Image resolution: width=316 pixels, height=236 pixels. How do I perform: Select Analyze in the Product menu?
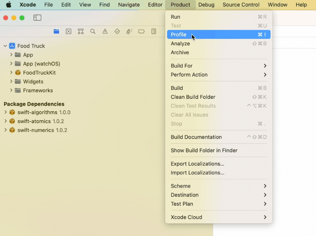coord(219,43)
